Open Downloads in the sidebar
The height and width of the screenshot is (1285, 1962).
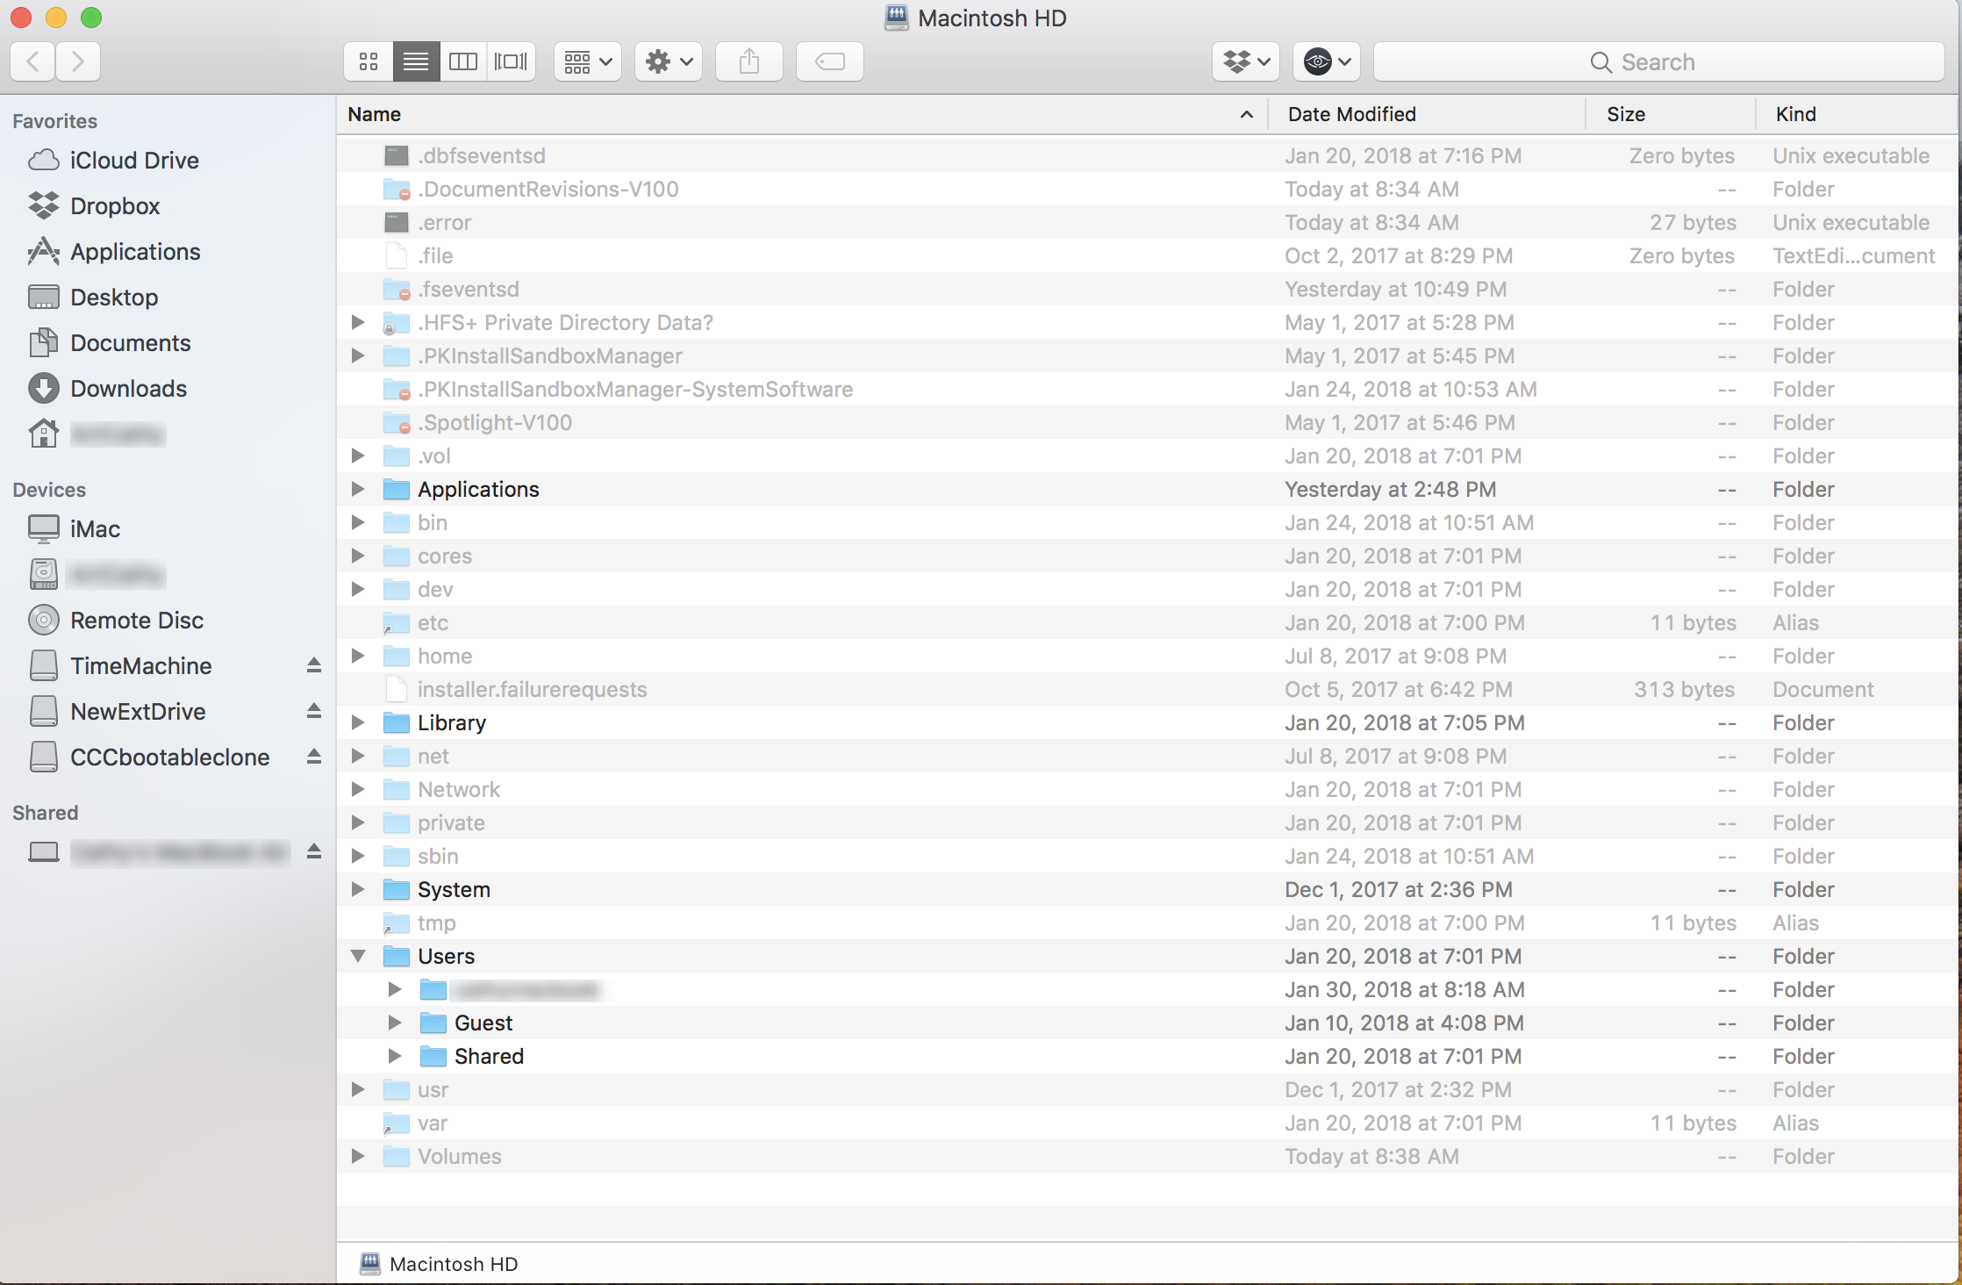[x=128, y=389]
